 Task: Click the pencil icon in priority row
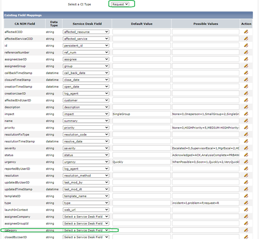246,128
